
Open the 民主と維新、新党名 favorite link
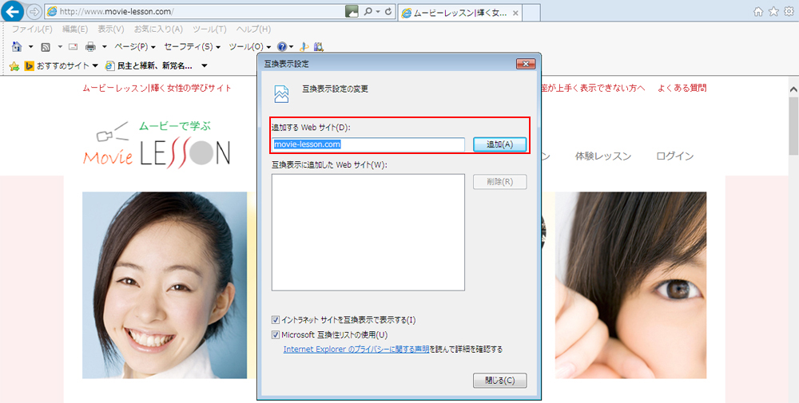click(x=149, y=65)
